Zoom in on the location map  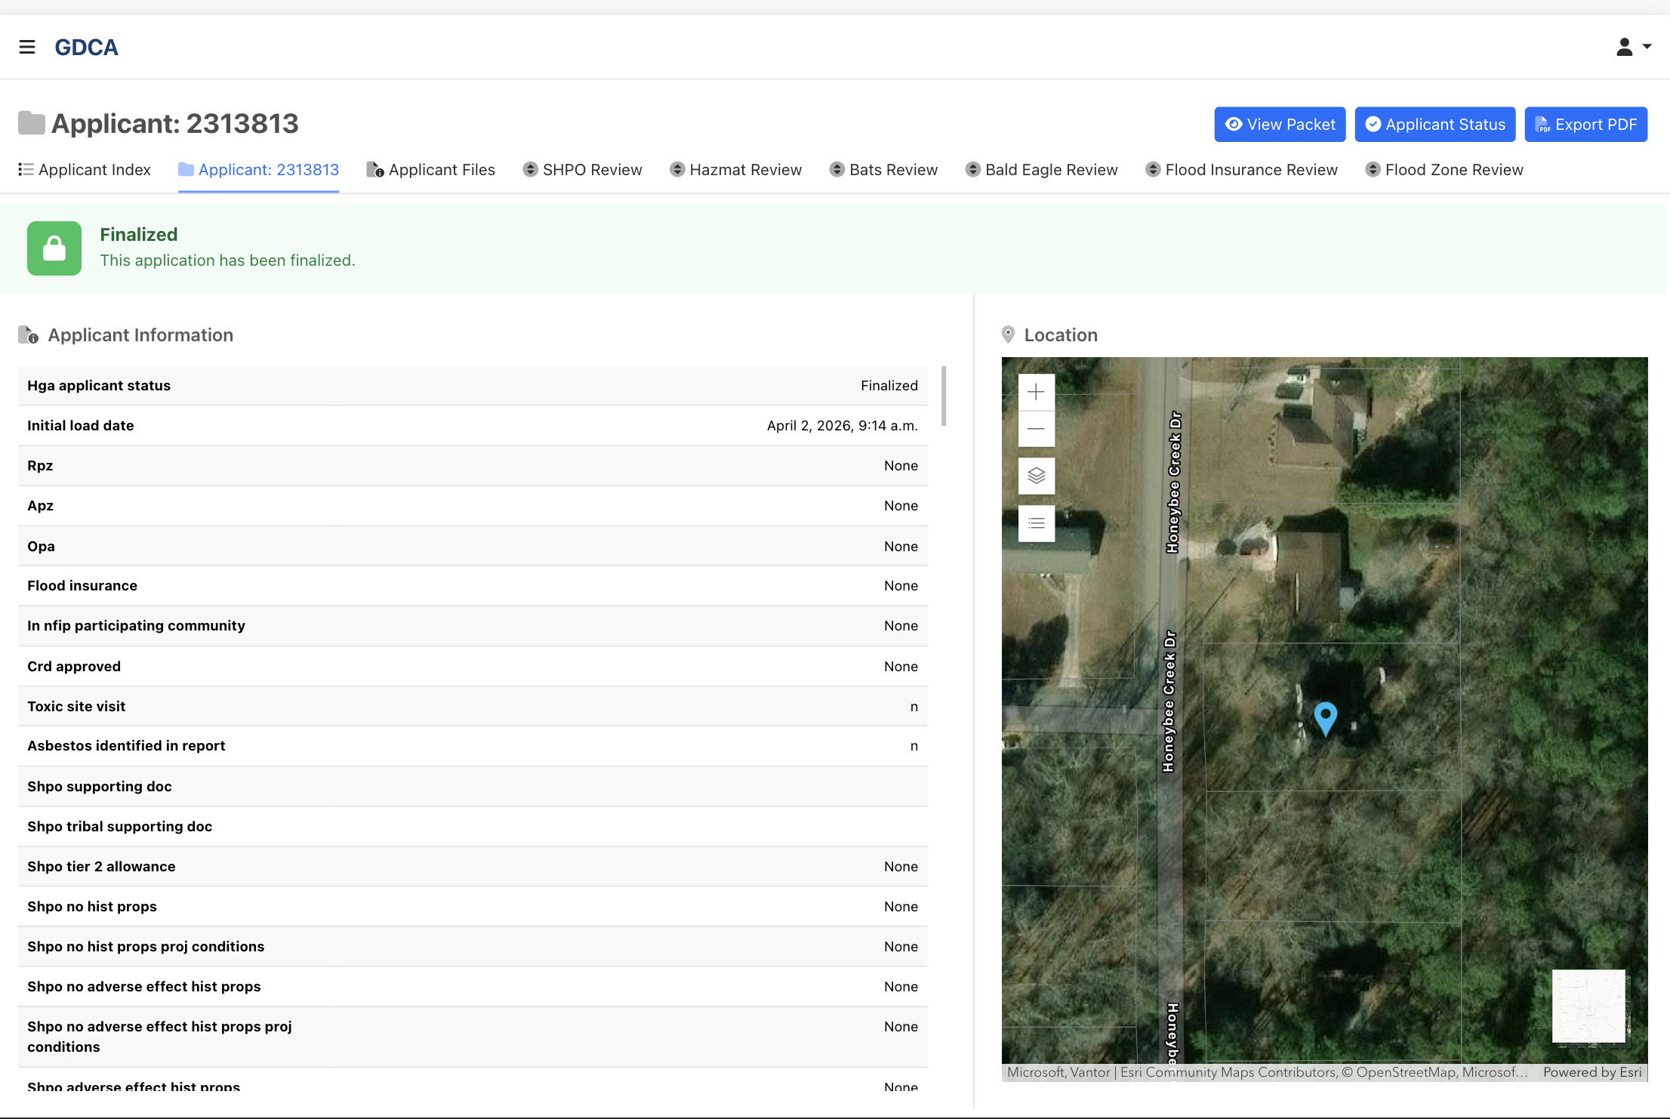(x=1036, y=392)
